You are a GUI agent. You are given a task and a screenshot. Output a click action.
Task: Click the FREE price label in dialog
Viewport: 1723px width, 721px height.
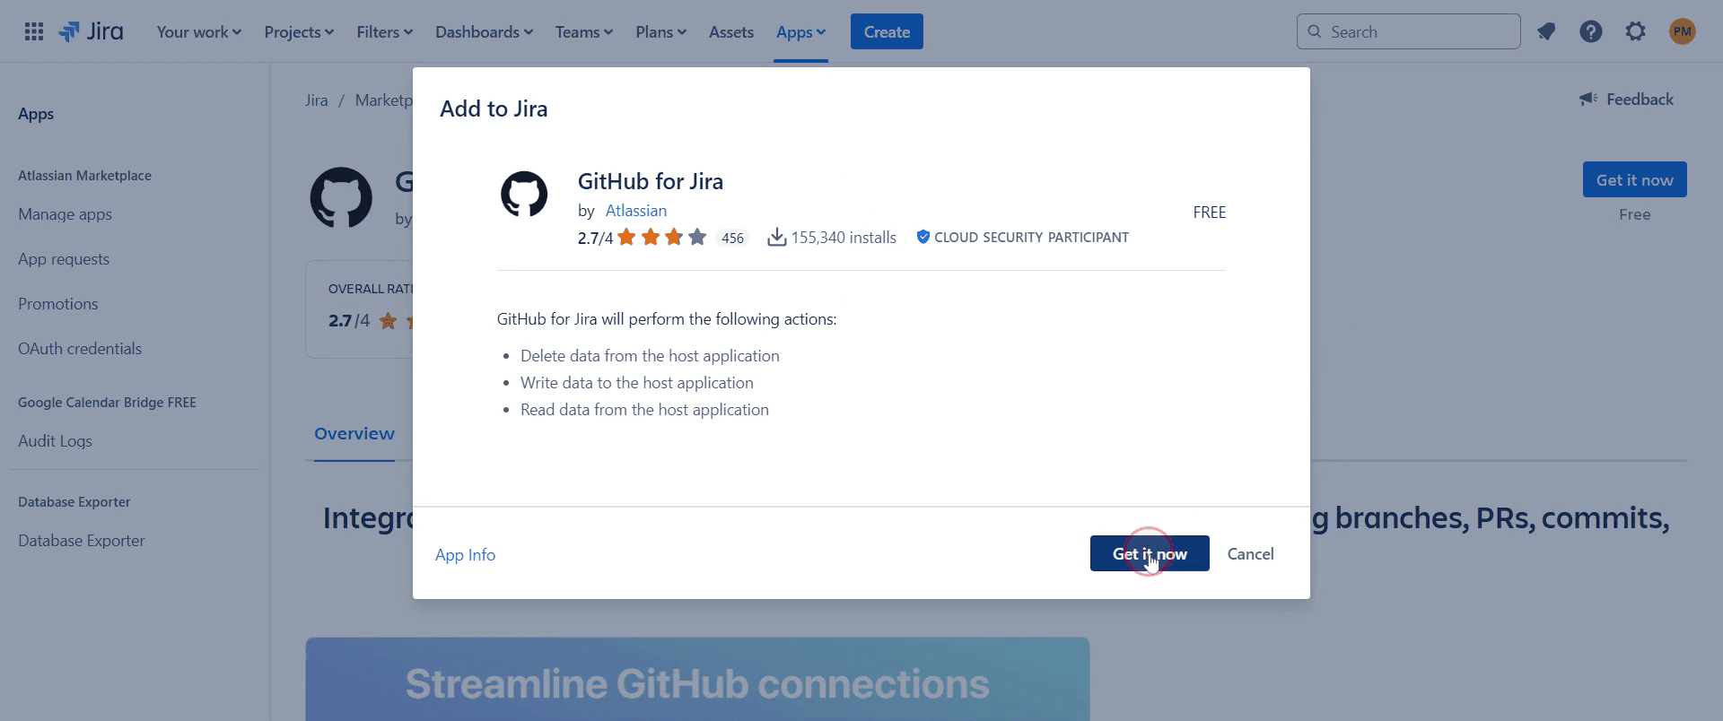[x=1209, y=212]
